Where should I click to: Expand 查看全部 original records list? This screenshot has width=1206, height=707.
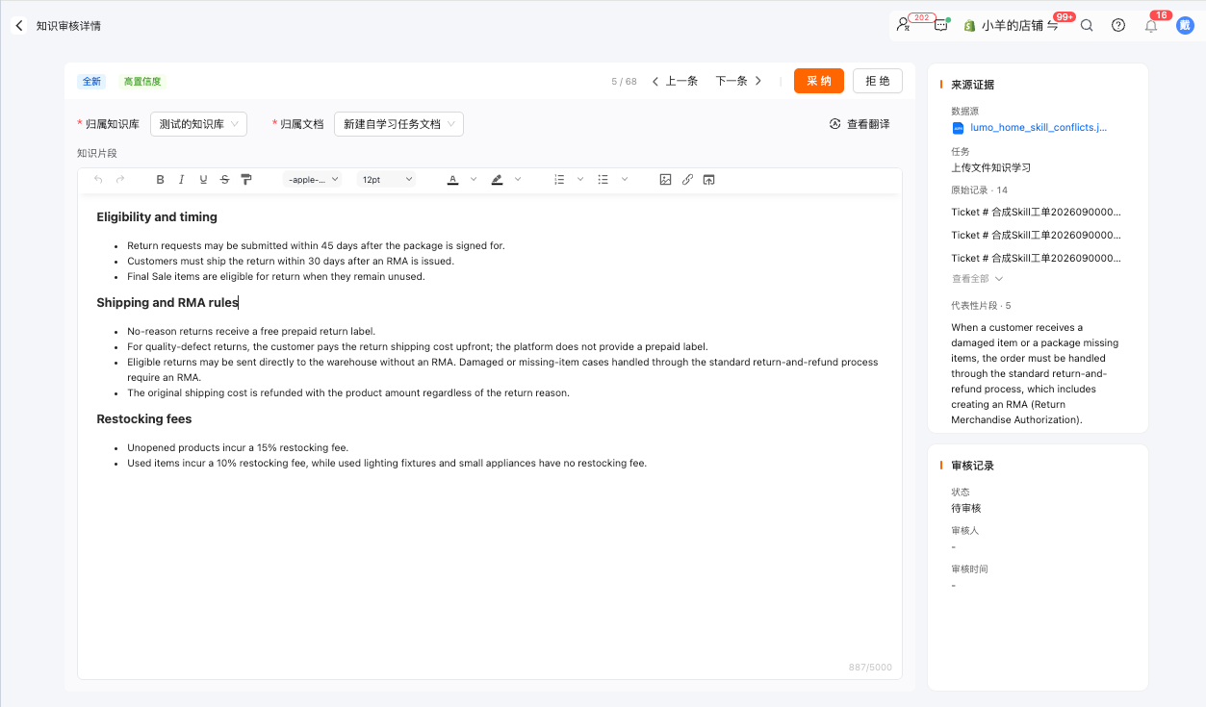tap(977, 279)
